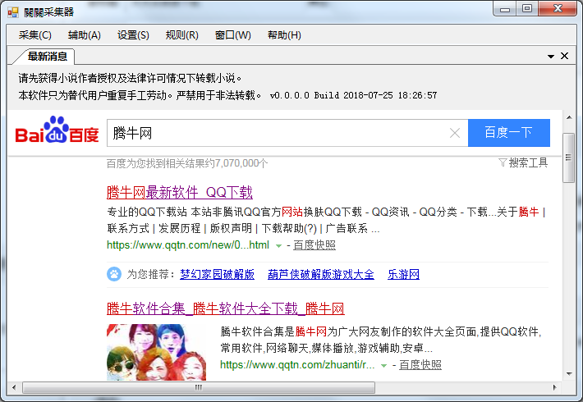Click the v0.0.0.0 Build 2018-07-25 text
583x402 pixels.
(353, 95)
